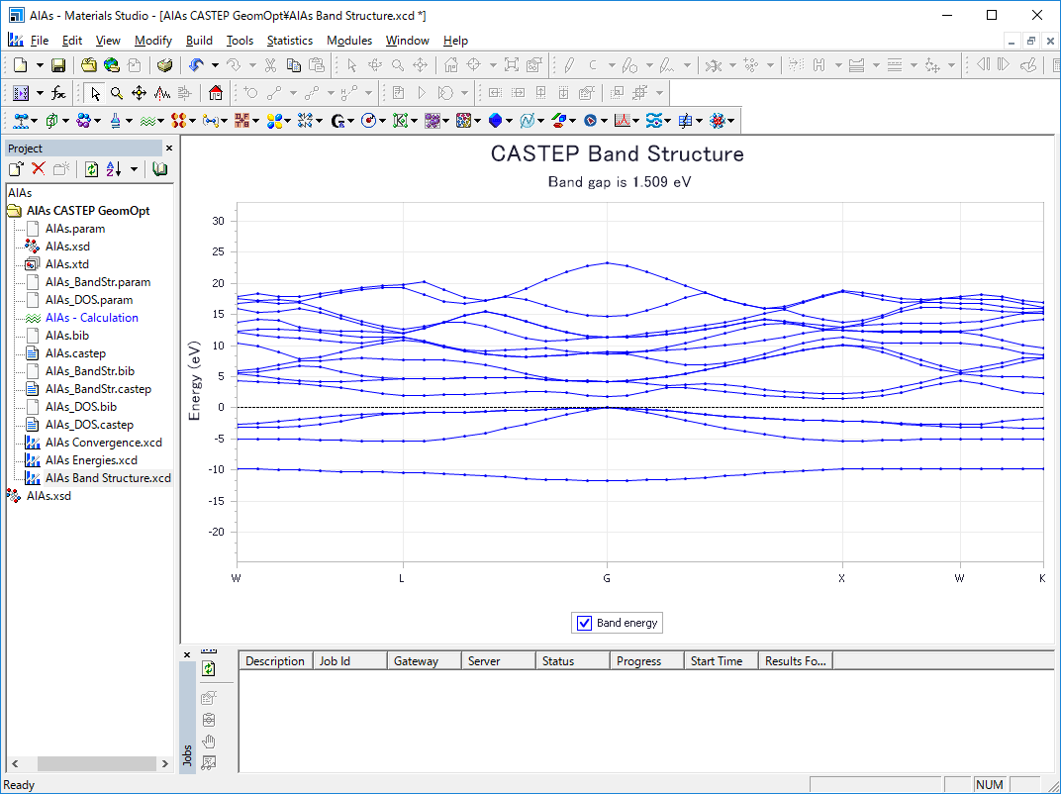Open AlAs DOS.castep in project tree
The height and width of the screenshot is (794, 1061).
89,425
